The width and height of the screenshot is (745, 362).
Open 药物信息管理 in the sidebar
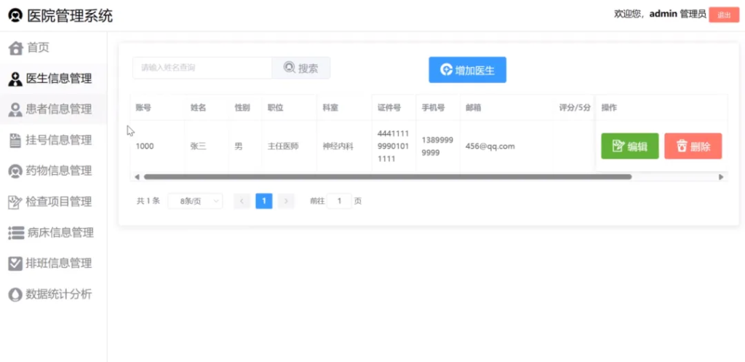click(x=54, y=171)
